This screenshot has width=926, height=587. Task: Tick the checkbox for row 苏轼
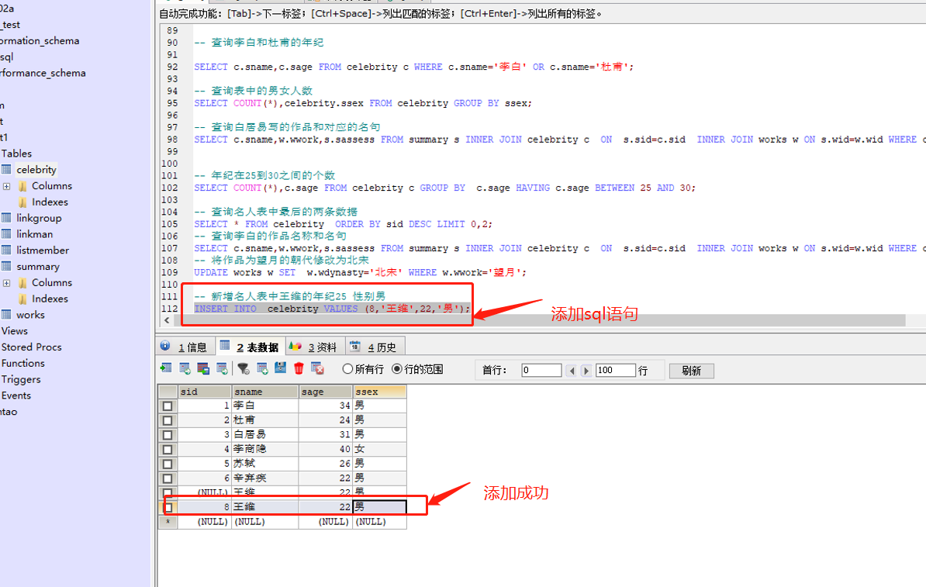(168, 464)
